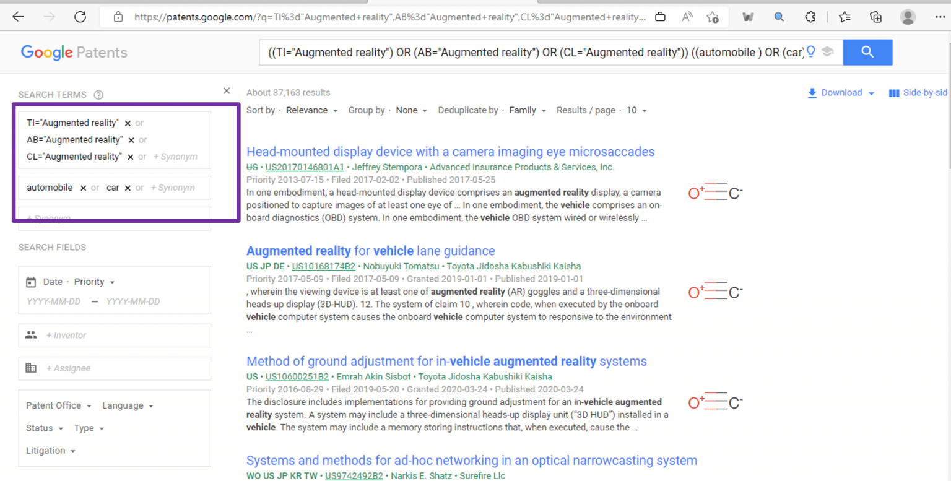Click the graduation cap Scholar icon

(828, 52)
